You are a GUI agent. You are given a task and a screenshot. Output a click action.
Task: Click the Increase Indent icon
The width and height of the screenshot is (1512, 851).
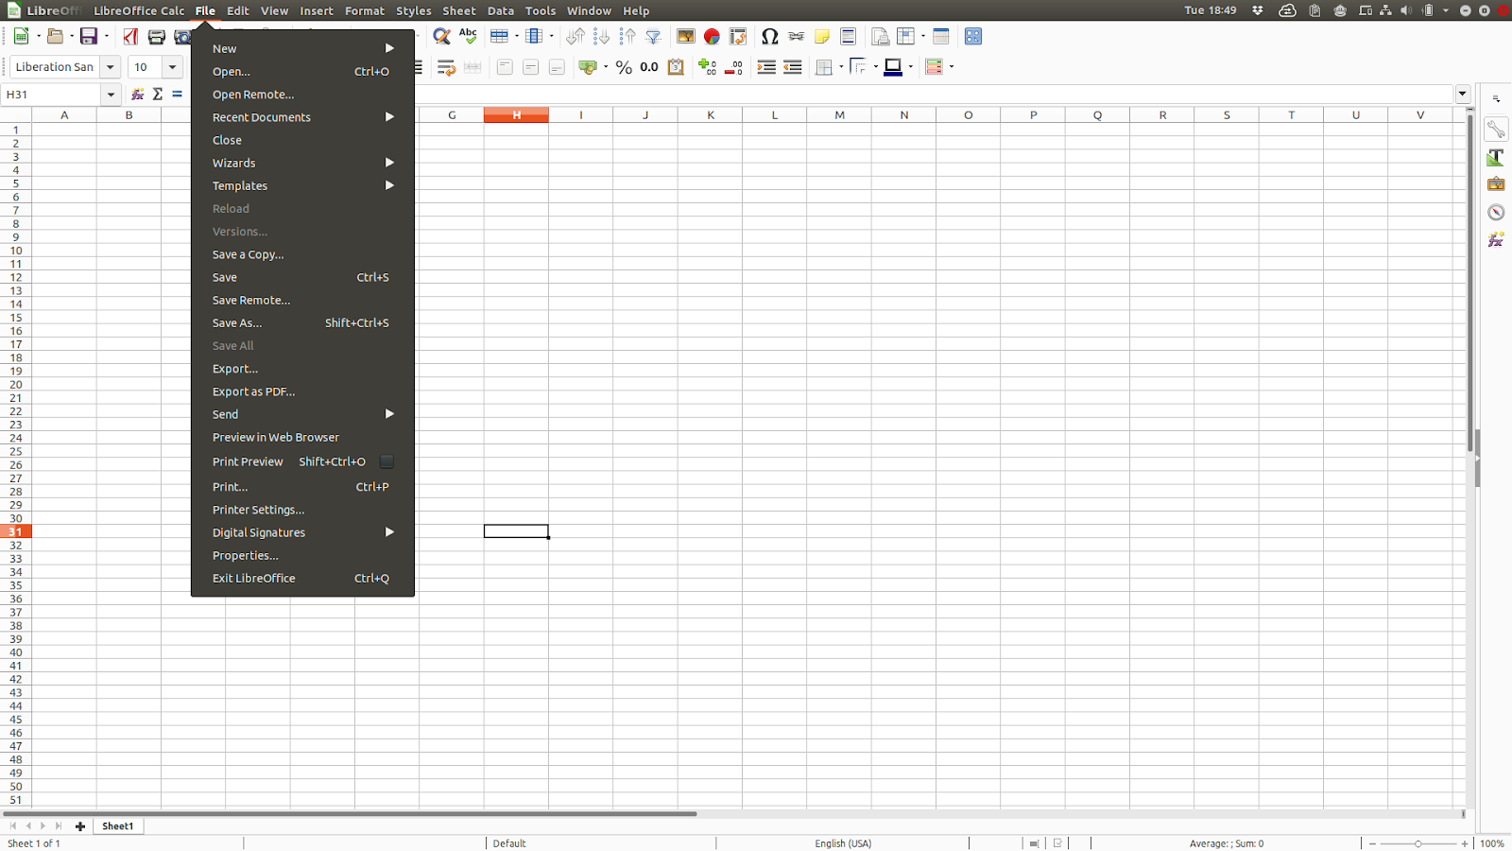[x=766, y=67]
